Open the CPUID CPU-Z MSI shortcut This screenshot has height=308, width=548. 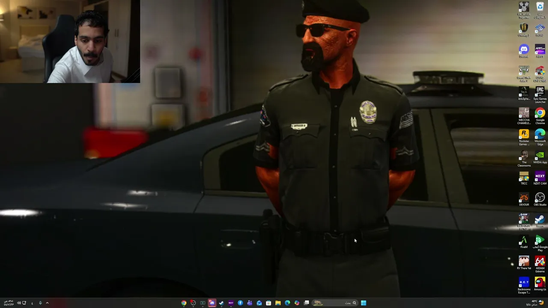click(540, 74)
